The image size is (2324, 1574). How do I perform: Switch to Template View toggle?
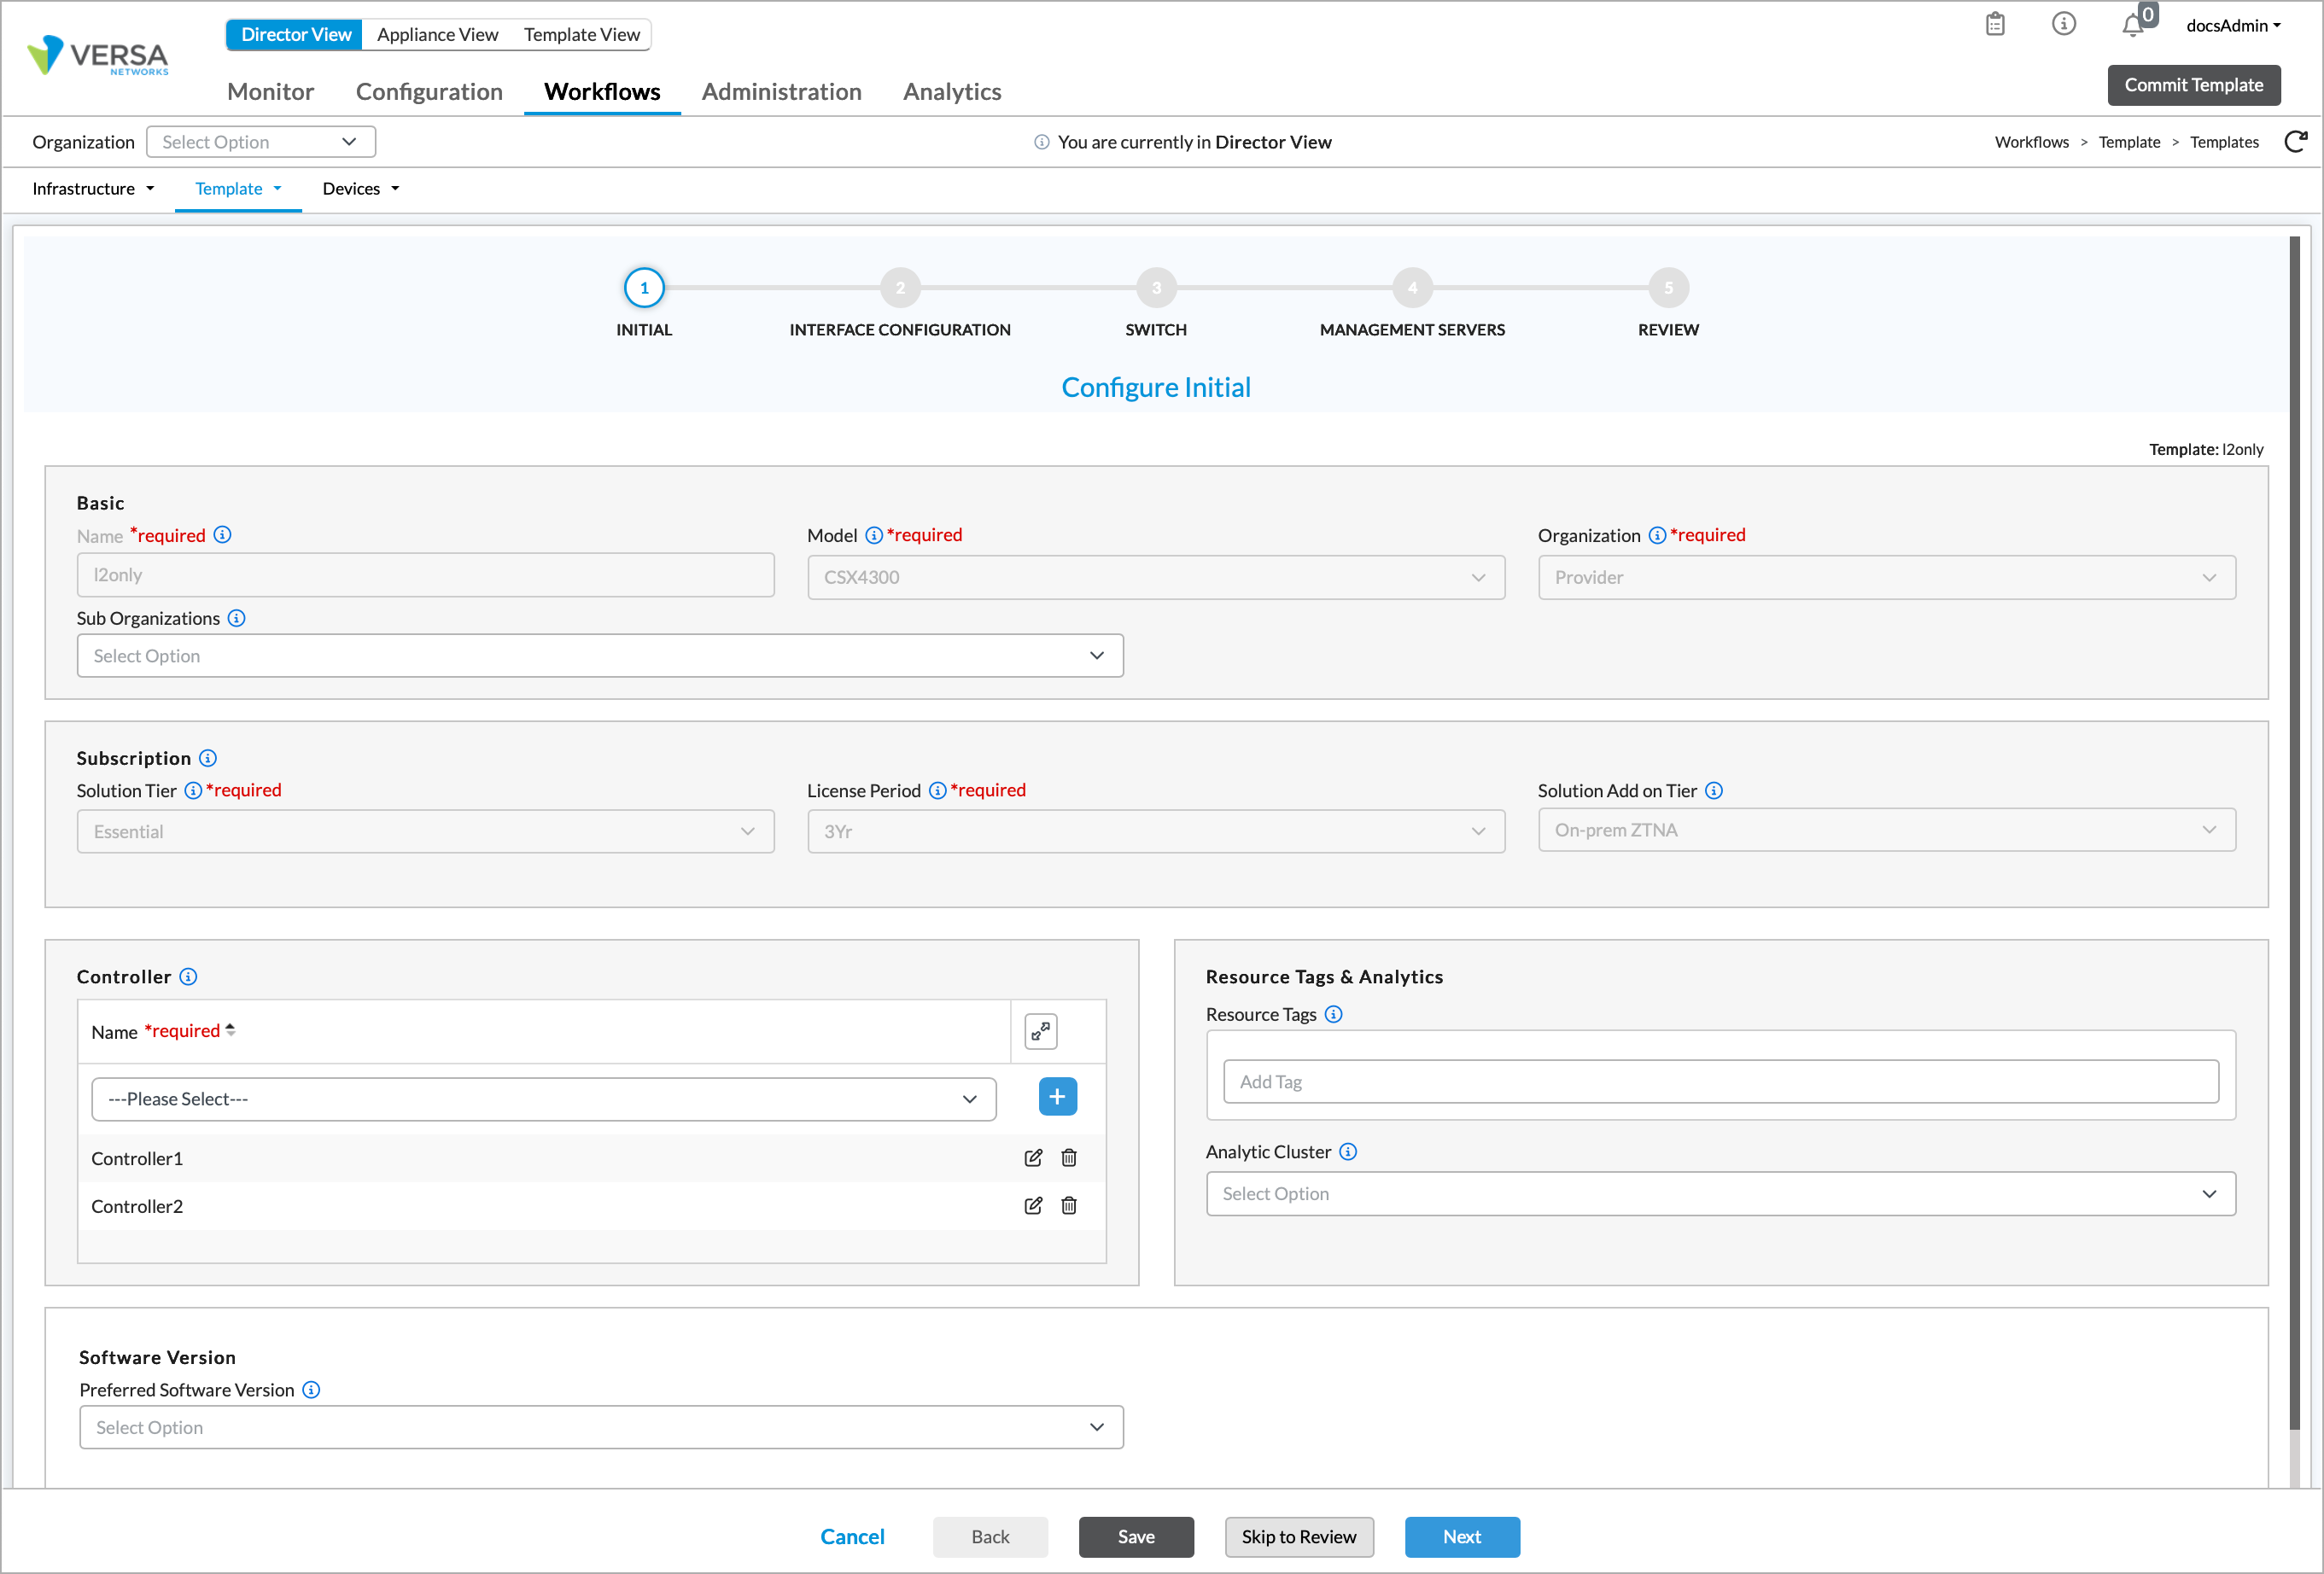pyautogui.click(x=581, y=34)
